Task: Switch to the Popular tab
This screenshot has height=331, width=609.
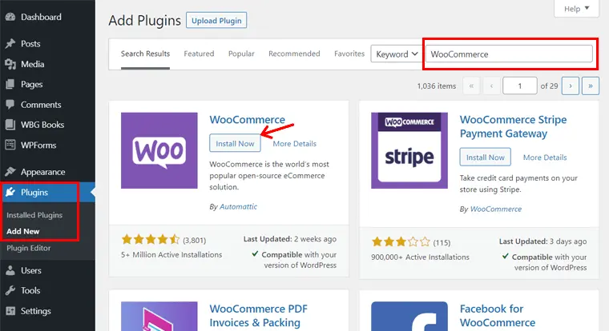Action: 241,54
